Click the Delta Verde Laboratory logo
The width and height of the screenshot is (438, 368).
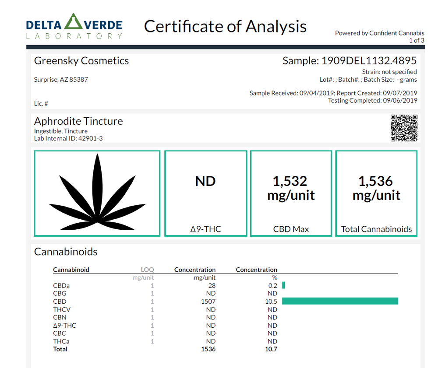point(74,26)
